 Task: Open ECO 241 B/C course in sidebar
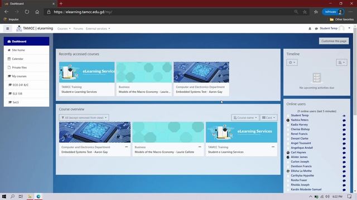tap(26, 85)
